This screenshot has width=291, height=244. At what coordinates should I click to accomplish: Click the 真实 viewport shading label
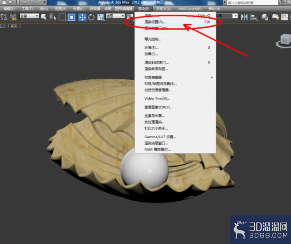[14, 26]
